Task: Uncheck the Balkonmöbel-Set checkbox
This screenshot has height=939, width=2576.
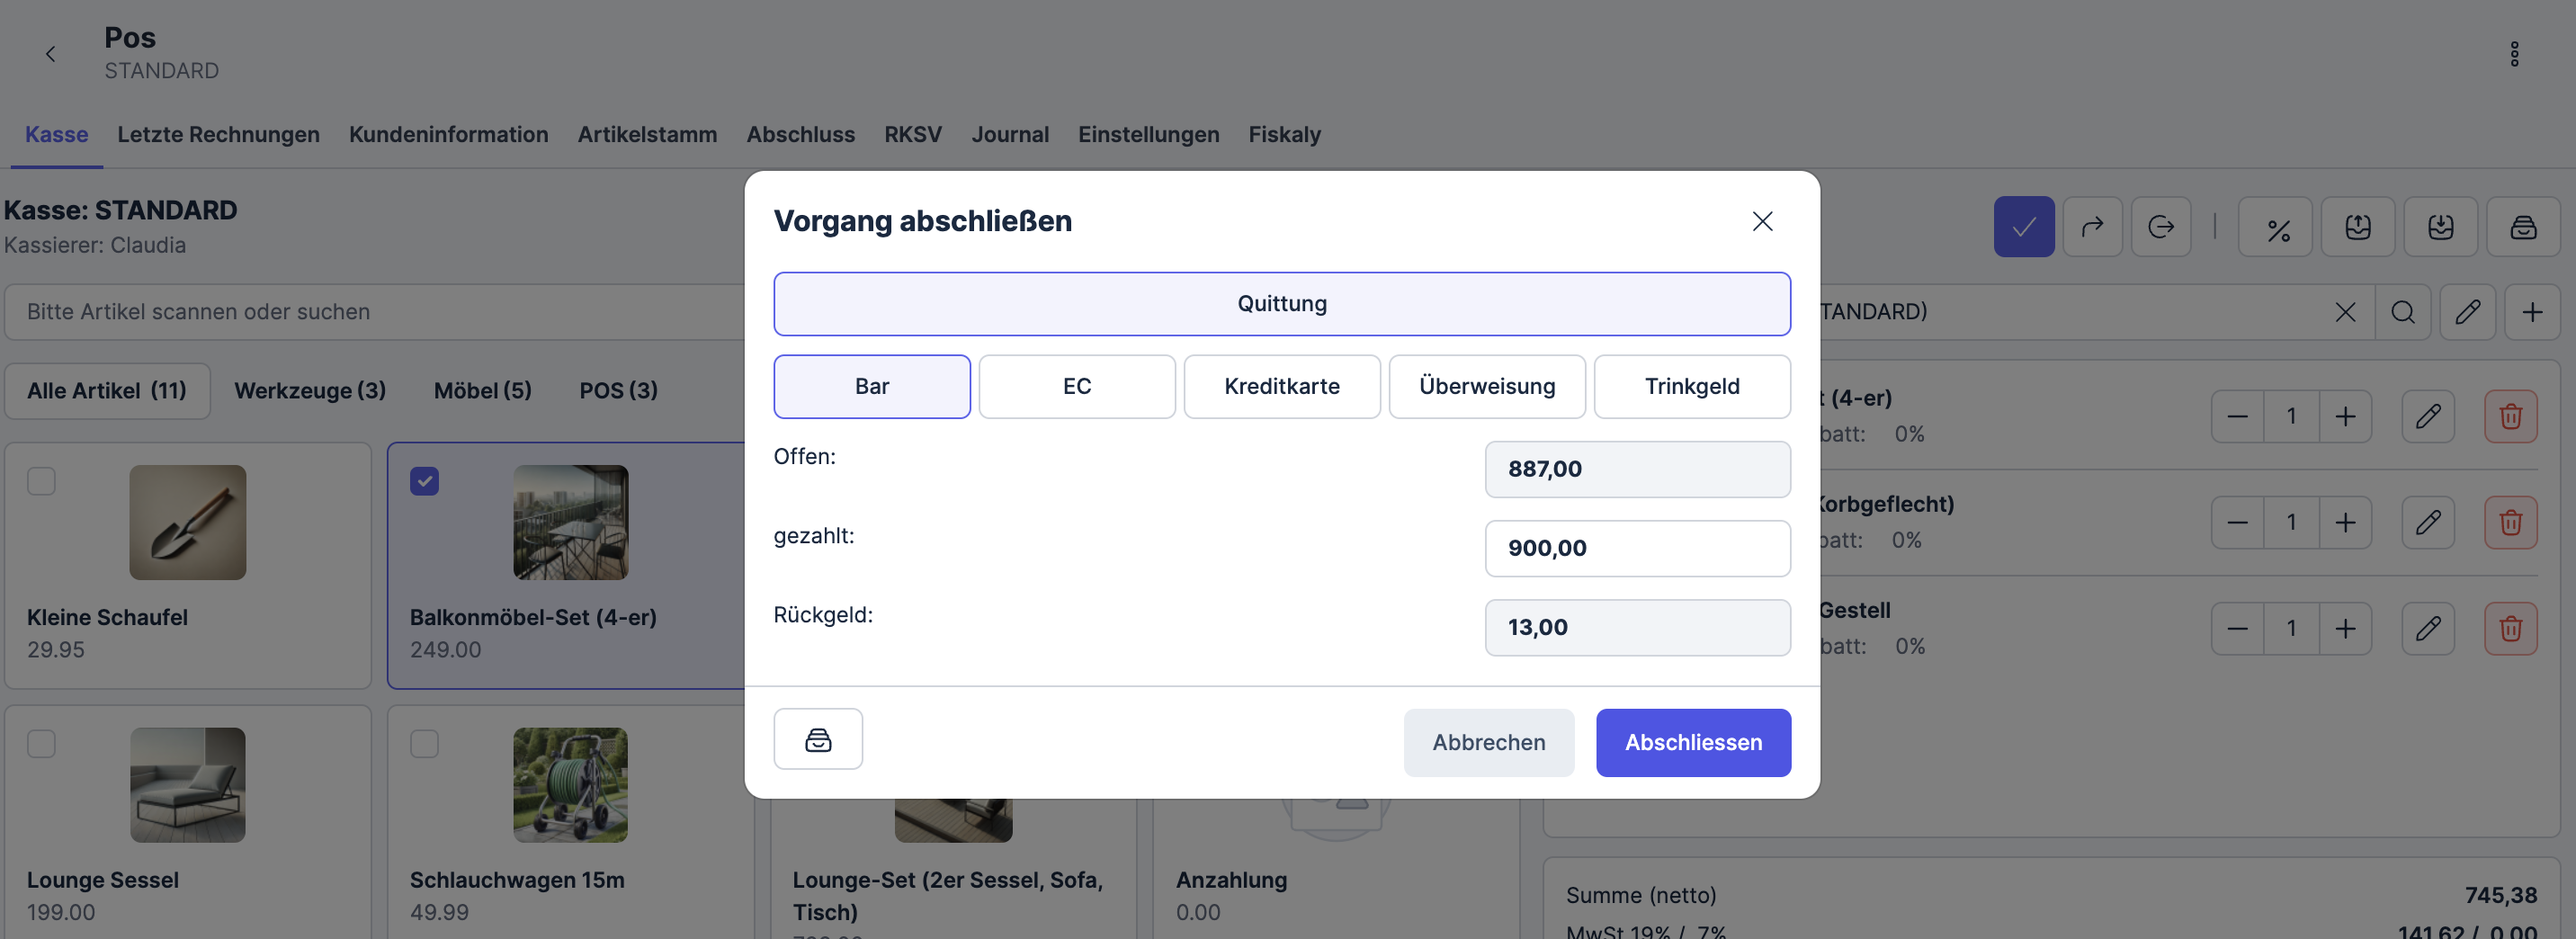Action: pos(424,481)
